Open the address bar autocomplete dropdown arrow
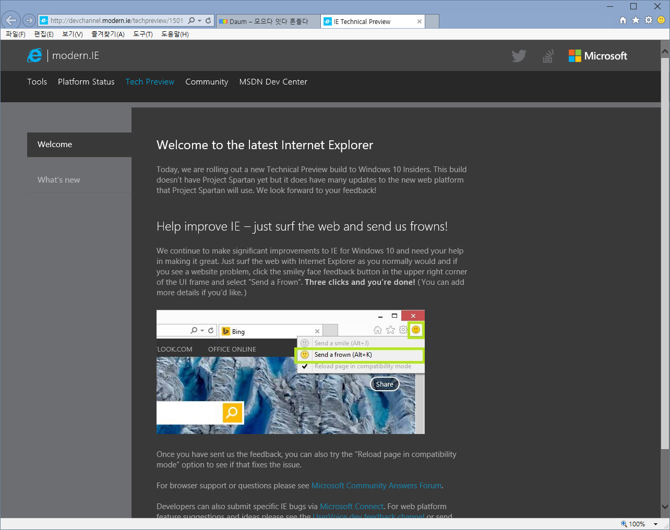The height and width of the screenshot is (530, 670). [x=200, y=21]
